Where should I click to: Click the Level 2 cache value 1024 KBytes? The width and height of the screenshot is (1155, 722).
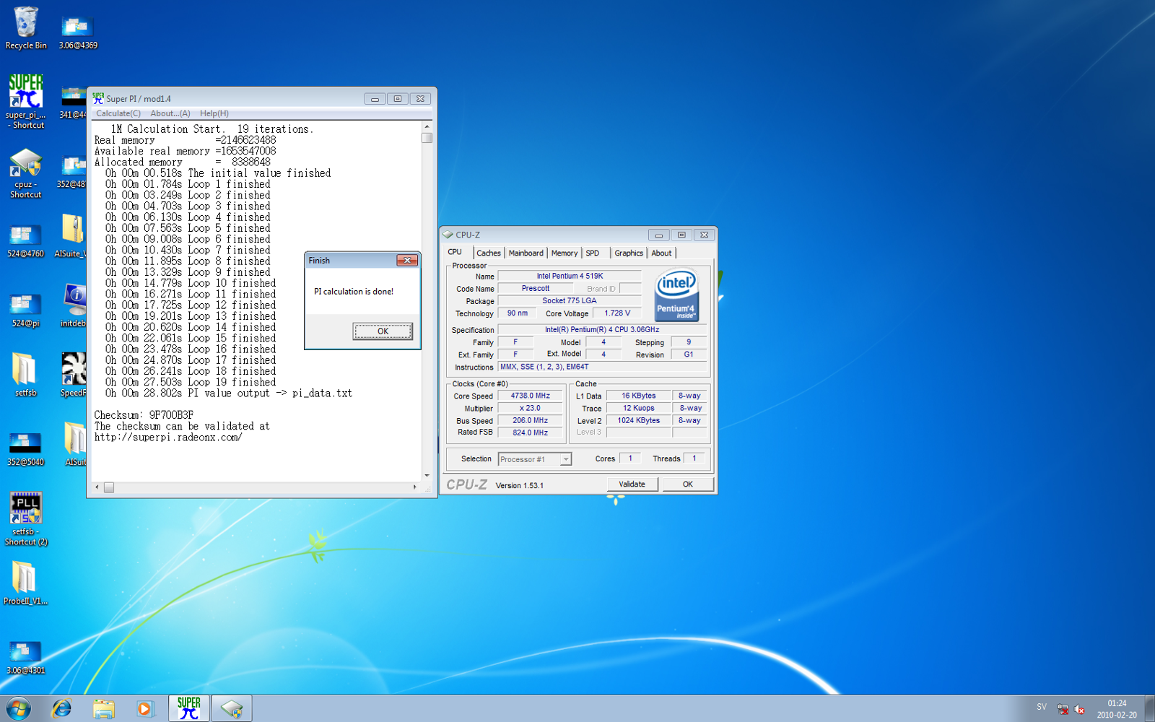[x=639, y=420]
